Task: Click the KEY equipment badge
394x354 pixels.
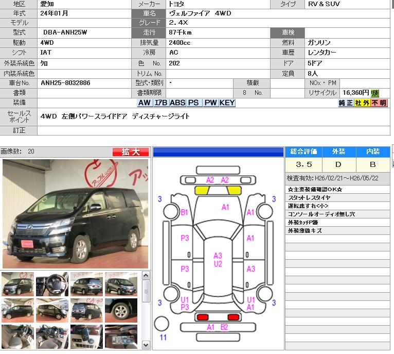Action: point(227,103)
